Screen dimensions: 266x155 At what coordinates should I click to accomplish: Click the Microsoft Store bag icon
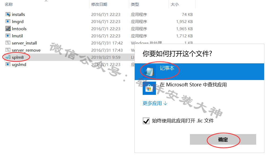(x=149, y=88)
